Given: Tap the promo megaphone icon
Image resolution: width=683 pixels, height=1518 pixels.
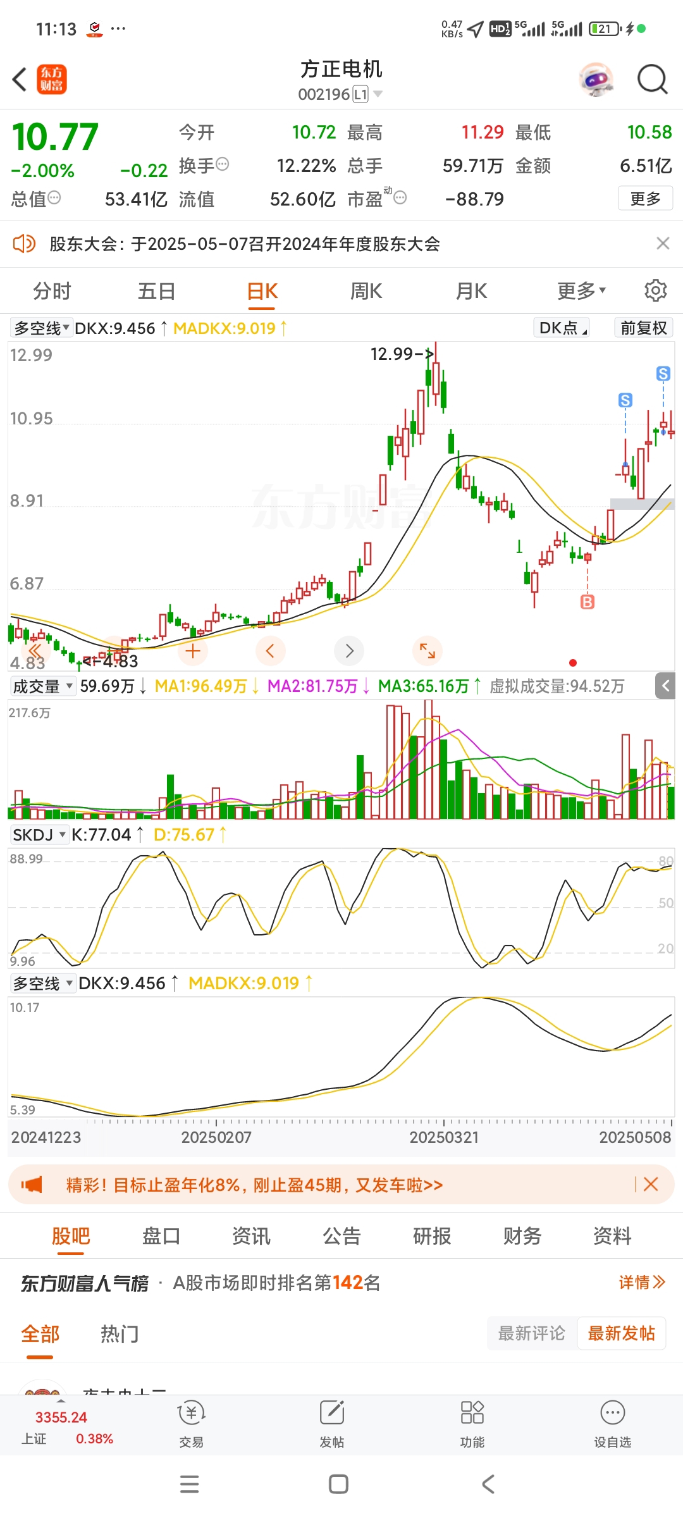Looking at the screenshot, I should [32, 1185].
